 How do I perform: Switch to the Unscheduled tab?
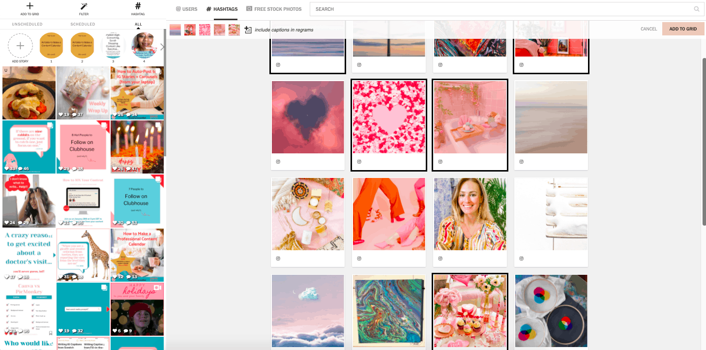click(27, 24)
